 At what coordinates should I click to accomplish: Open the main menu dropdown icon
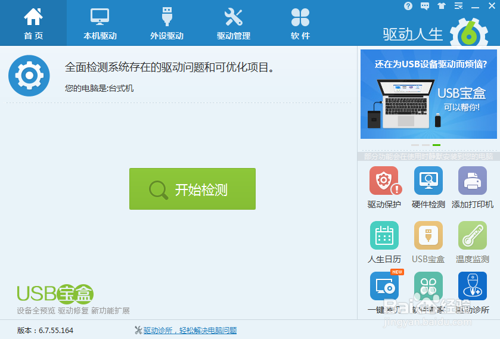tap(458, 6)
